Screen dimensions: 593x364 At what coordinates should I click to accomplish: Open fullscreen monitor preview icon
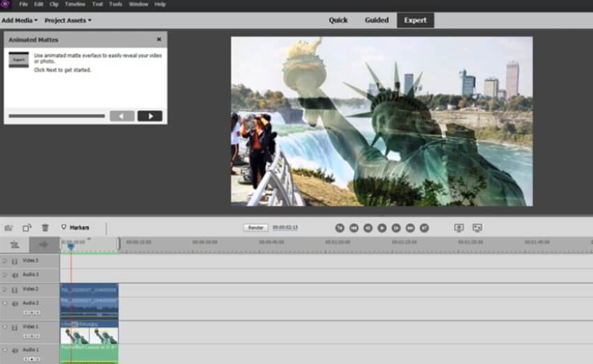click(459, 228)
